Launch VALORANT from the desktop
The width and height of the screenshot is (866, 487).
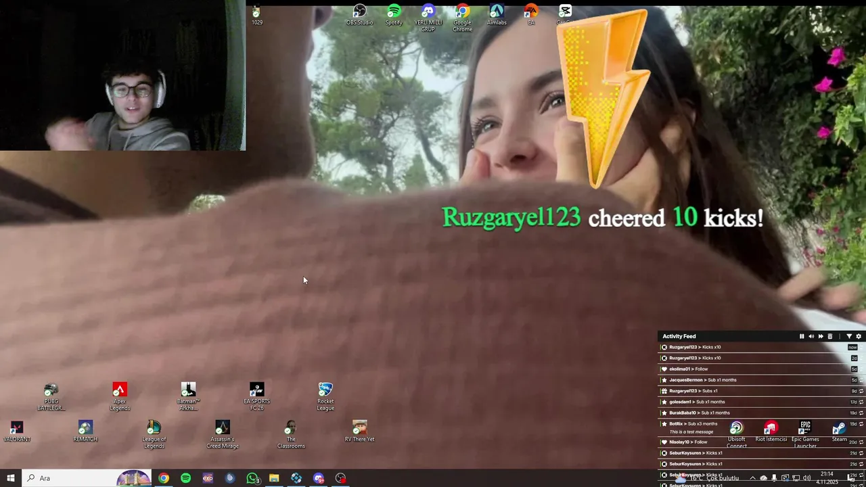coord(17,432)
